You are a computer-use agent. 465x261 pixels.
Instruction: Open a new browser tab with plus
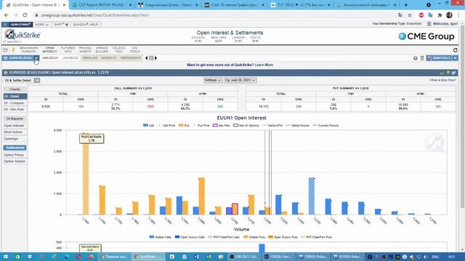pos(406,5)
